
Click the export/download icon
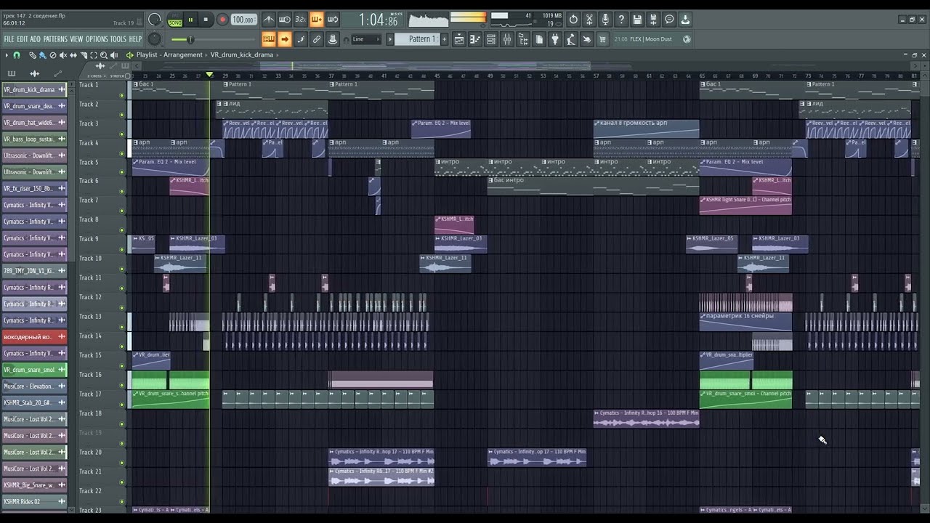tap(685, 20)
